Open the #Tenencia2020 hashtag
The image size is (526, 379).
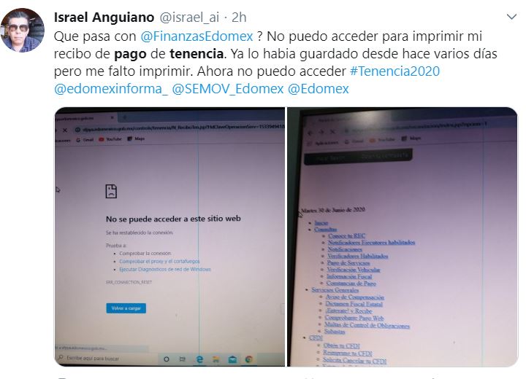point(394,71)
